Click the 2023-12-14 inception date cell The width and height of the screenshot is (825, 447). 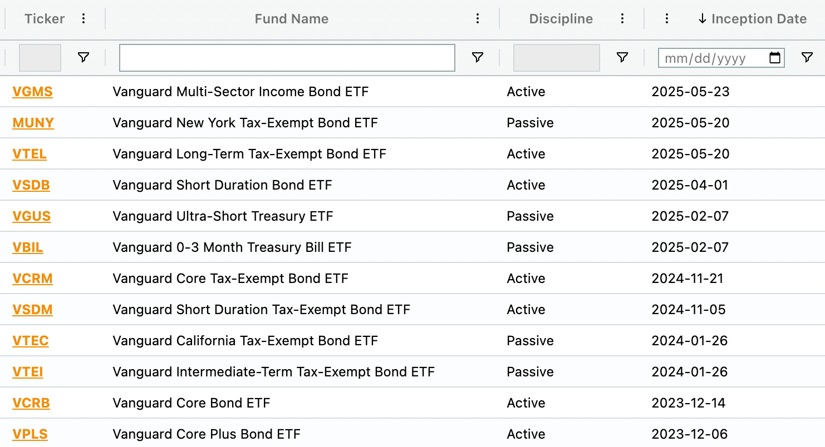pyautogui.click(x=689, y=403)
